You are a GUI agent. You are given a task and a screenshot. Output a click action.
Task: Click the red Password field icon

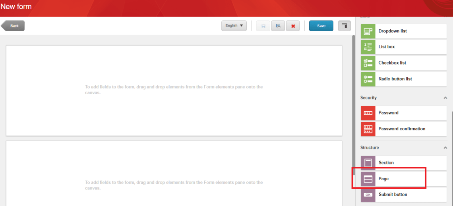pyautogui.click(x=368, y=113)
